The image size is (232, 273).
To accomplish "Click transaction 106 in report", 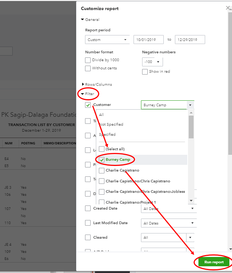I will click(7, 194).
